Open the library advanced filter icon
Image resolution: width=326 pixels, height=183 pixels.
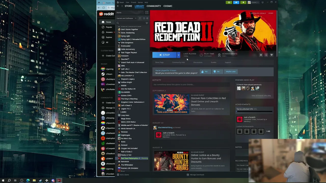coord(147,23)
